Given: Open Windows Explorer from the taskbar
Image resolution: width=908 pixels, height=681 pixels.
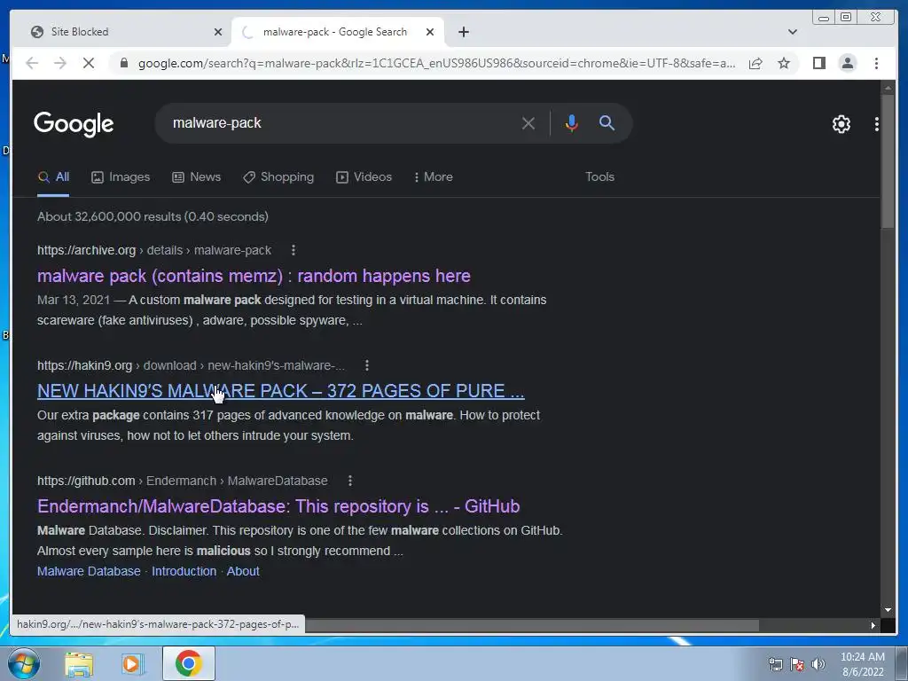Looking at the screenshot, I should [78, 663].
